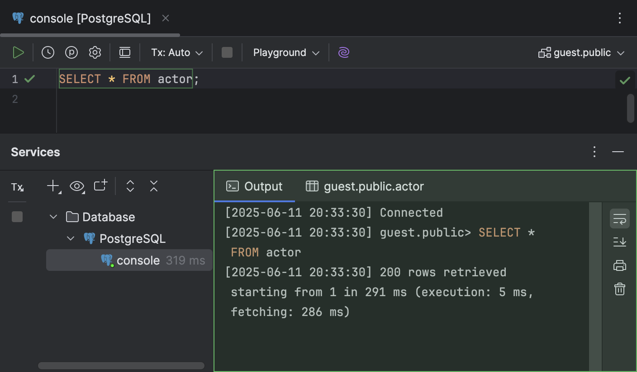Select the console under PostgreSQL

point(138,260)
